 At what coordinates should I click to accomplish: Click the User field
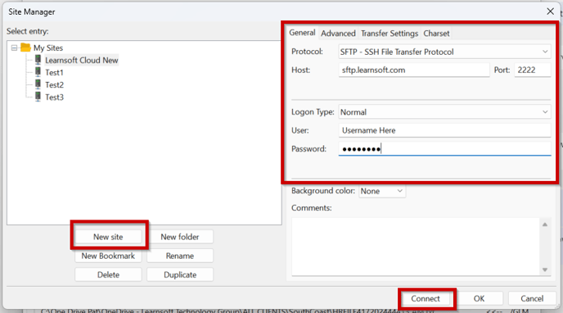point(444,130)
